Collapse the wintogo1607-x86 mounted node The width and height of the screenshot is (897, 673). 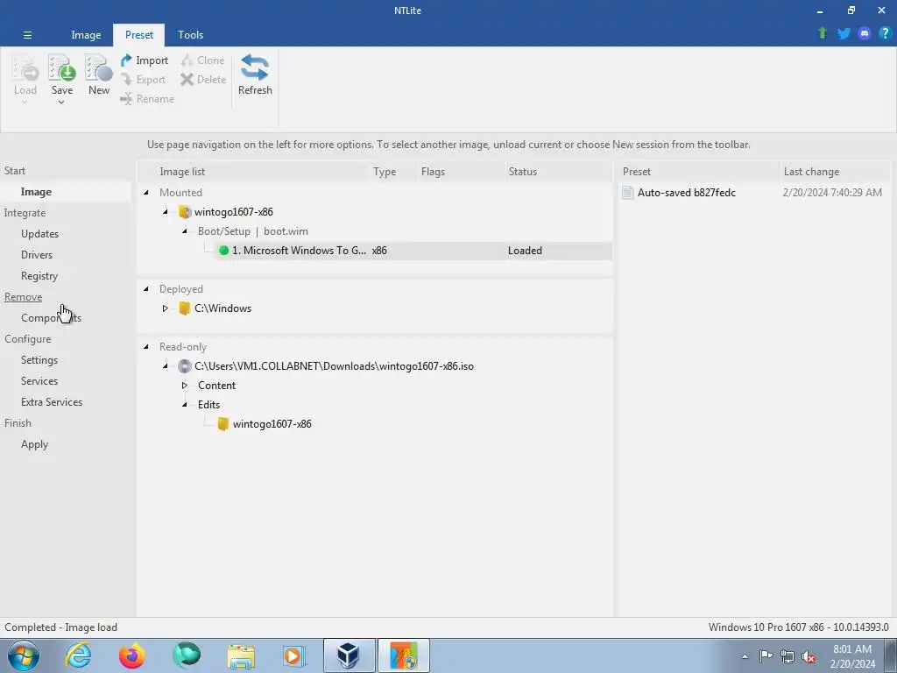[166, 212]
